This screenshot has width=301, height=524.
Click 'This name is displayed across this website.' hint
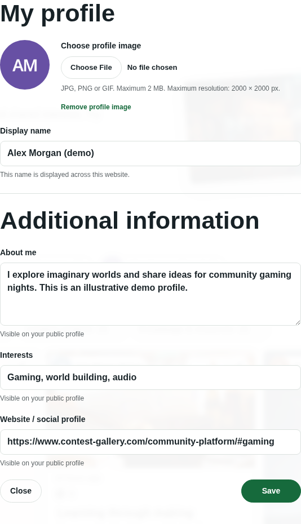point(65,175)
